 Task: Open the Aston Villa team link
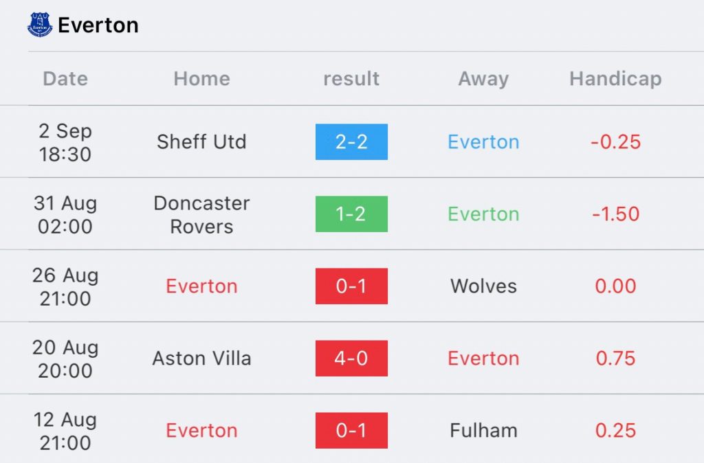pyautogui.click(x=201, y=359)
